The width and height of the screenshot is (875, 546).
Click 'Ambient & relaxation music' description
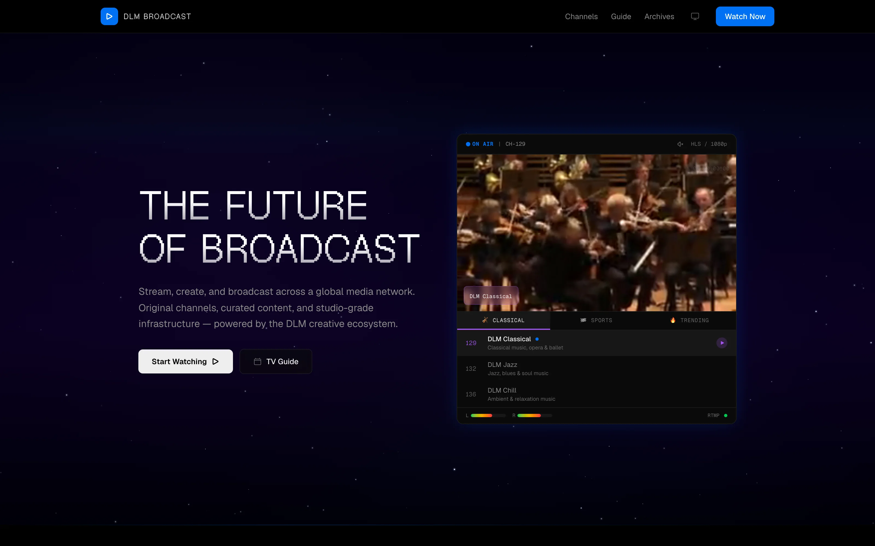(521, 399)
